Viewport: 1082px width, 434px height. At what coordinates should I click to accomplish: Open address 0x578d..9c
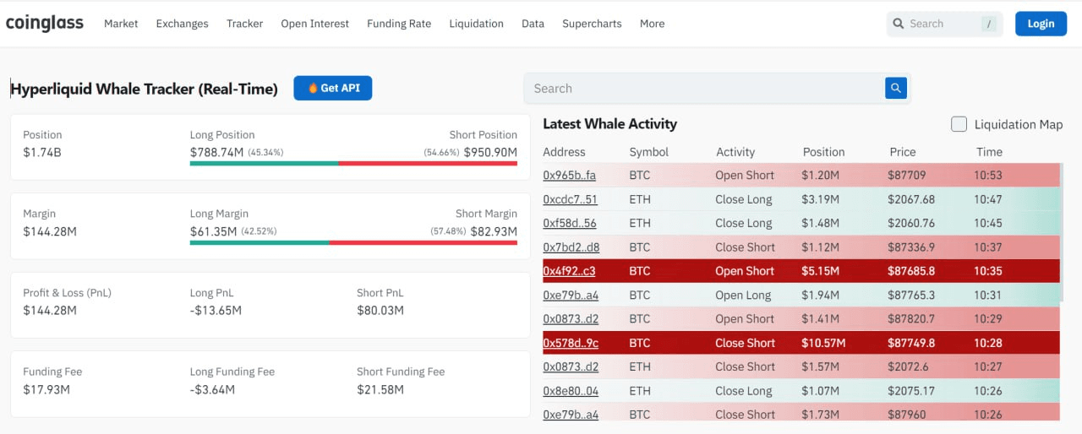click(571, 343)
